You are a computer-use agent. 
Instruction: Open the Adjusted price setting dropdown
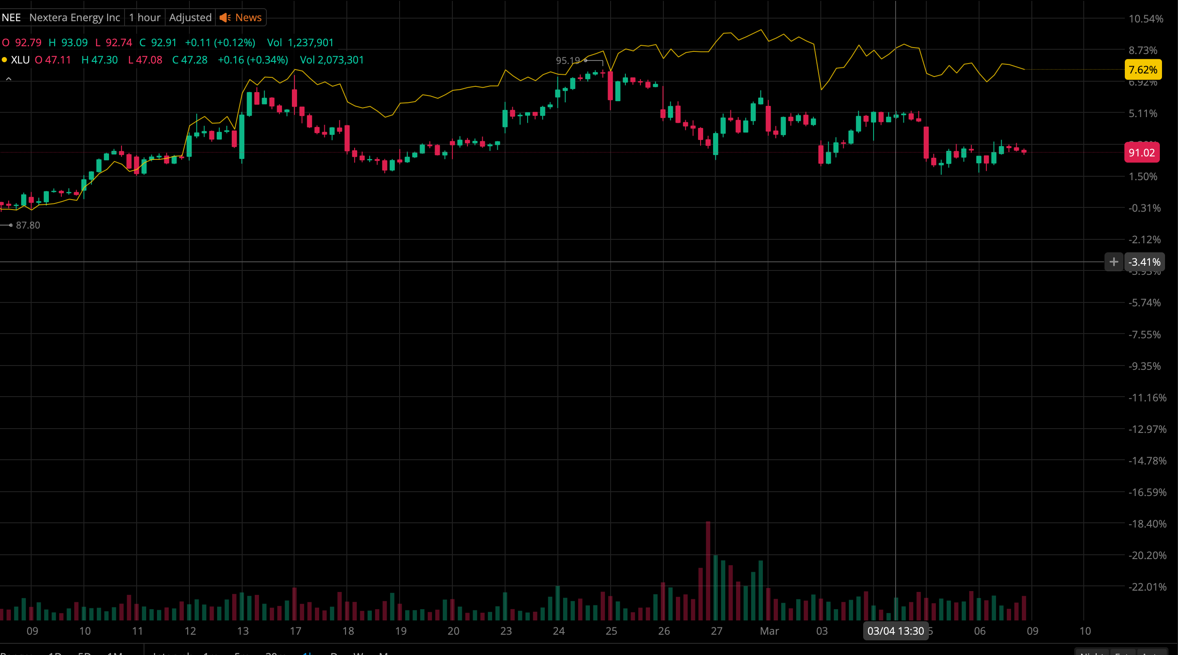pyautogui.click(x=190, y=17)
